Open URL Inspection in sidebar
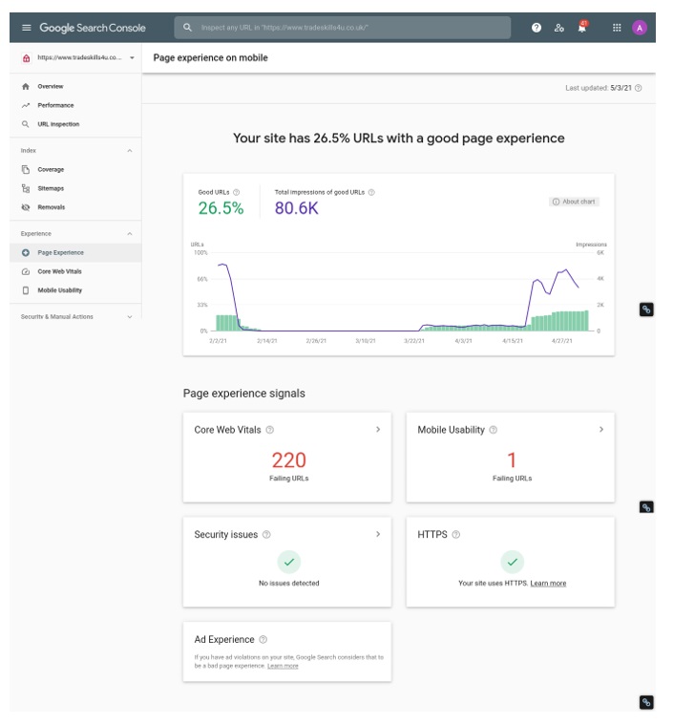This screenshot has width=673, height=726. point(58,124)
